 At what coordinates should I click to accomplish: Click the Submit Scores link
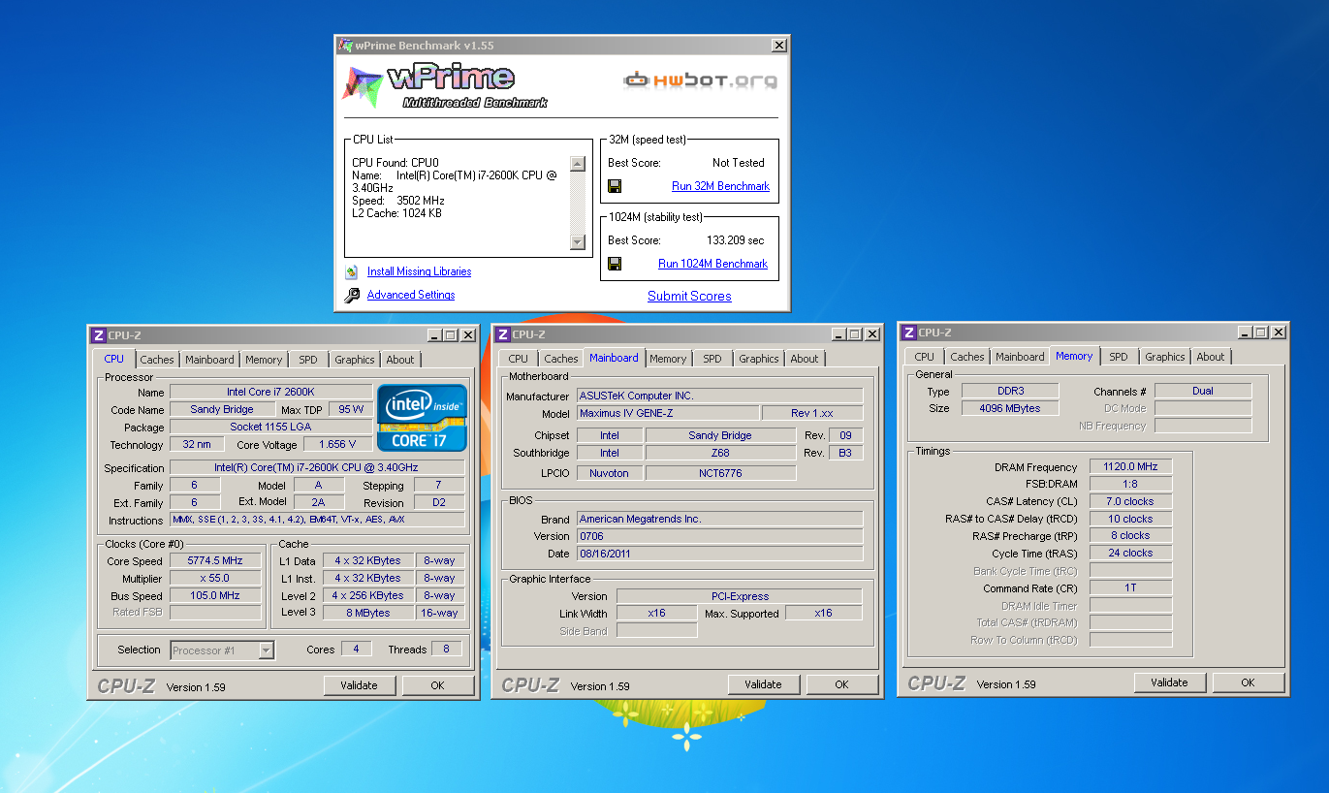[689, 297]
